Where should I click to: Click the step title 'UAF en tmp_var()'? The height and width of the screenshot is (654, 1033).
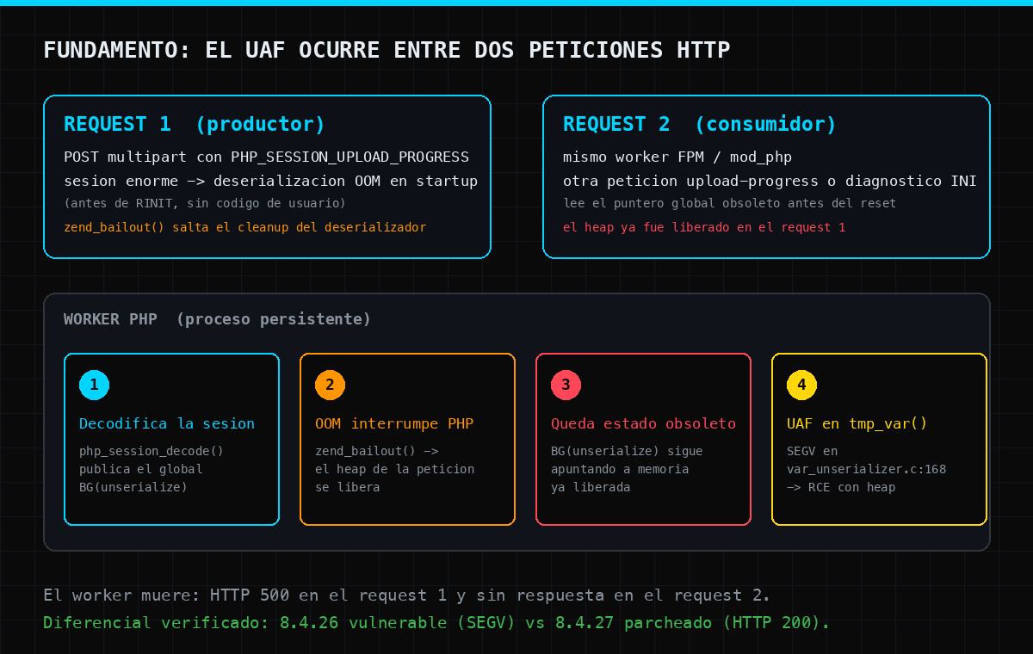(857, 424)
